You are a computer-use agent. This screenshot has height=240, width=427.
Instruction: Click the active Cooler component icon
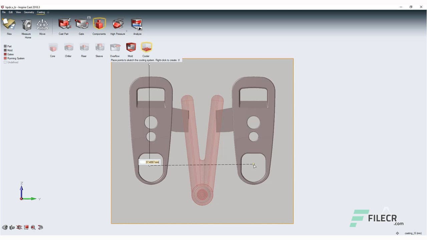point(146,47)
